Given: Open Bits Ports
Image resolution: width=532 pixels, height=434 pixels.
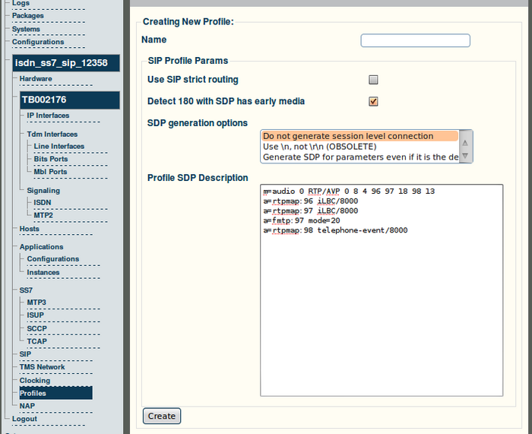Looking at the screenshot, I should click(x=51, y=159).
